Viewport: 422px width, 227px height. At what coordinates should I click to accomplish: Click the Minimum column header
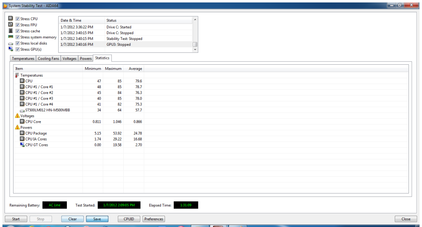(x=92, y=68)
